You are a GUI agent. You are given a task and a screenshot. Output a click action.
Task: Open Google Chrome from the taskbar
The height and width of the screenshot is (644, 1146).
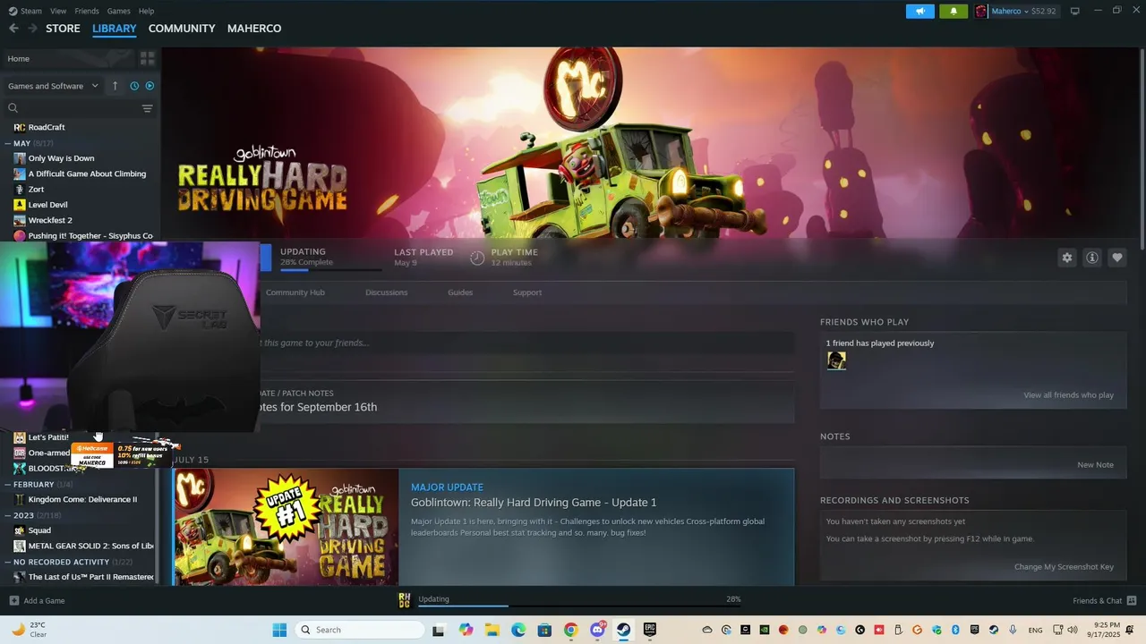click(x=570, y=630)
